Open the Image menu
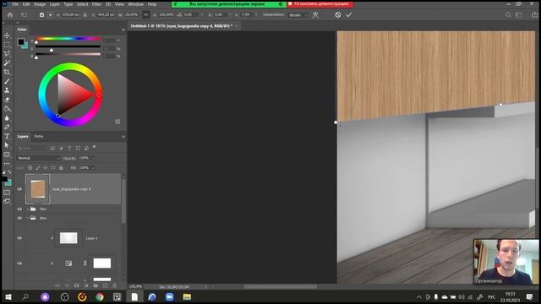Viewport: 541px width, 304px height. 40,4
